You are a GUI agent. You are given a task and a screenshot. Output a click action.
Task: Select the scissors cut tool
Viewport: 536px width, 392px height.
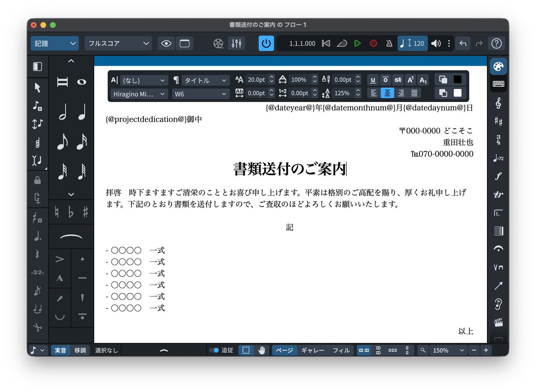click(x=38, y=327)
